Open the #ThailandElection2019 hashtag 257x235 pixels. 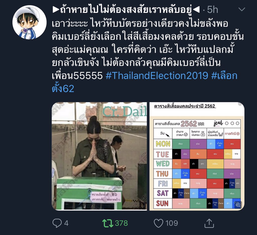pos(157,76)
